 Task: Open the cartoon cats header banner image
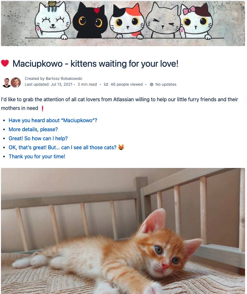point(123,23)
